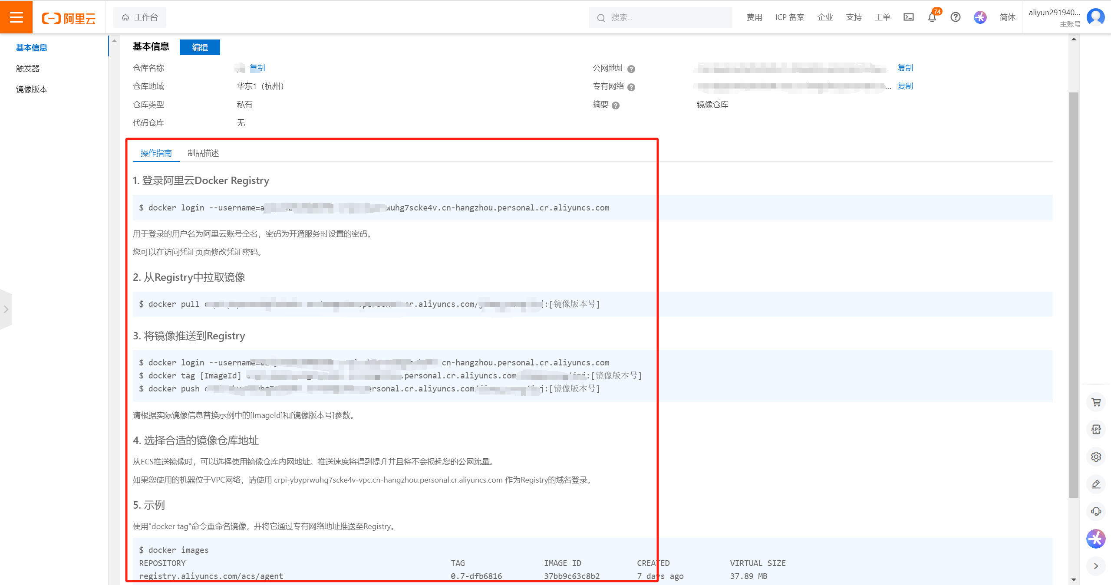The height and width of the screenshot is (585, 1111).
Task: Click heading 4. 选择合适的镜像仓库地址
Action: tap(196, 440)
